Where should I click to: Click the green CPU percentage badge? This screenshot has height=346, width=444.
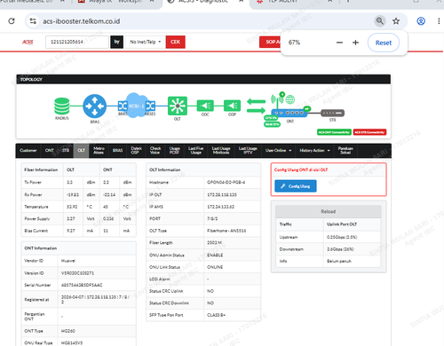pos(271,118)
